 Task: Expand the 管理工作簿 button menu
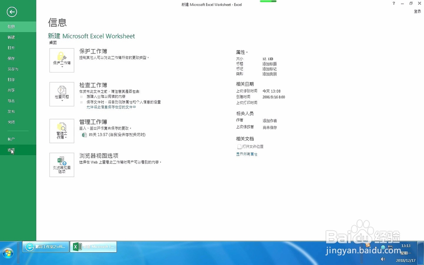tap(61, 131)
